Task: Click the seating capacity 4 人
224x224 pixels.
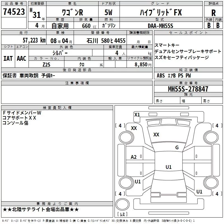Action: (120, 53)
